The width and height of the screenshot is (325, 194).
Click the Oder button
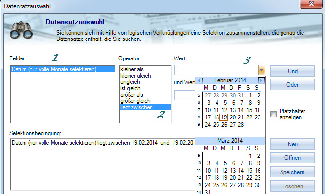(292, 85)
